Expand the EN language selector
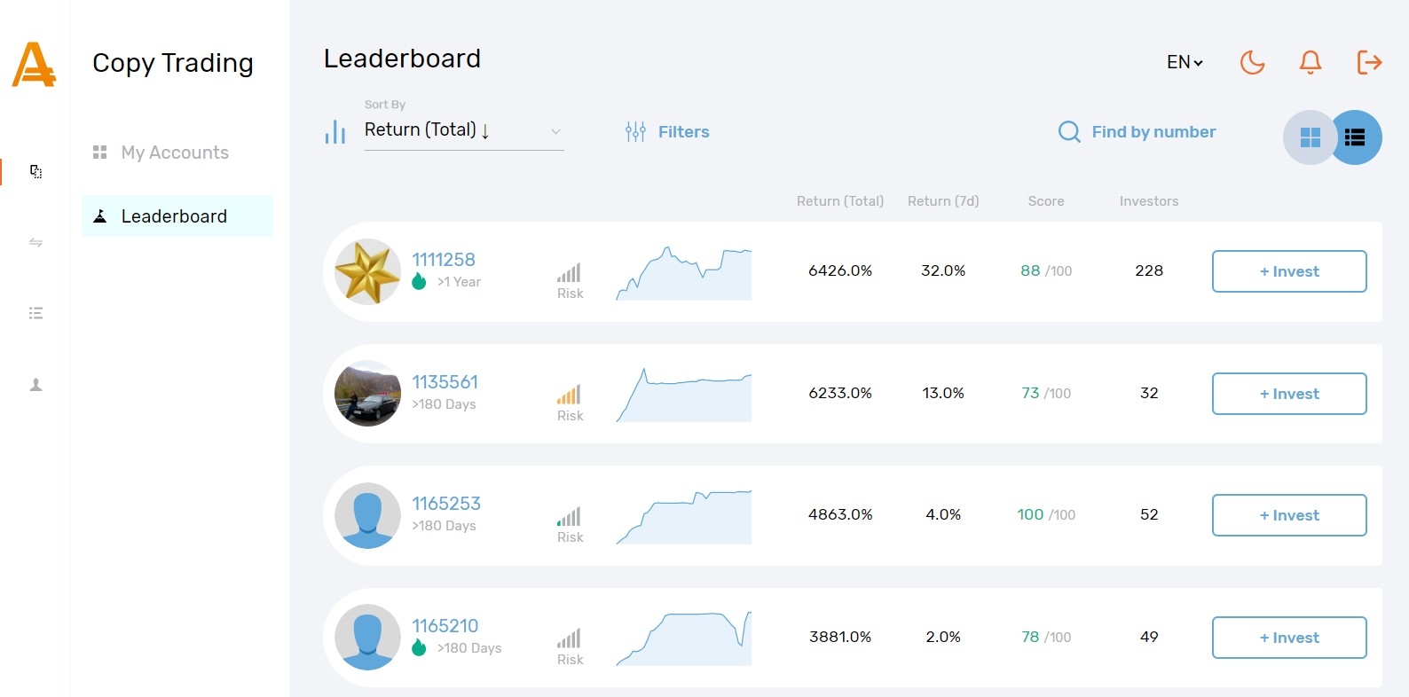The image size is (1409, 697). tap(1184, 62)
